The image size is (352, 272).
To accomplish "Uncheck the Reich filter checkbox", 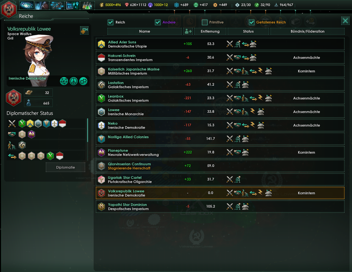I will pyautogui.click(x=111, y=22).
